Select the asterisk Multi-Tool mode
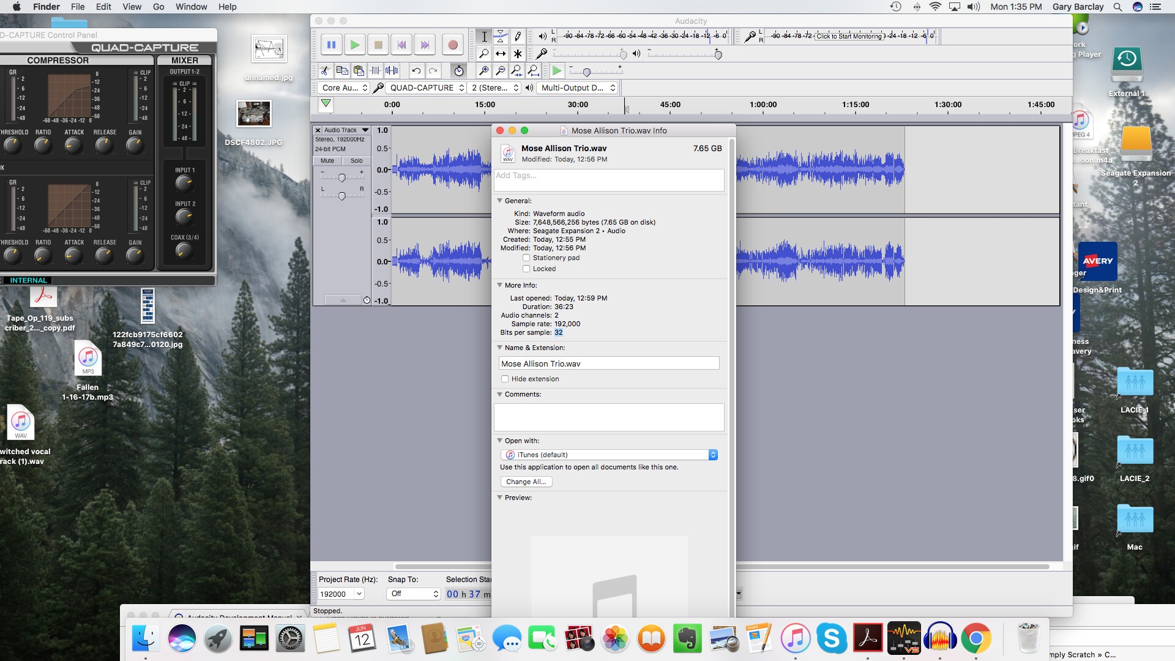The image size is (1175, 661). pyautogui.click(x=518, y=54)
